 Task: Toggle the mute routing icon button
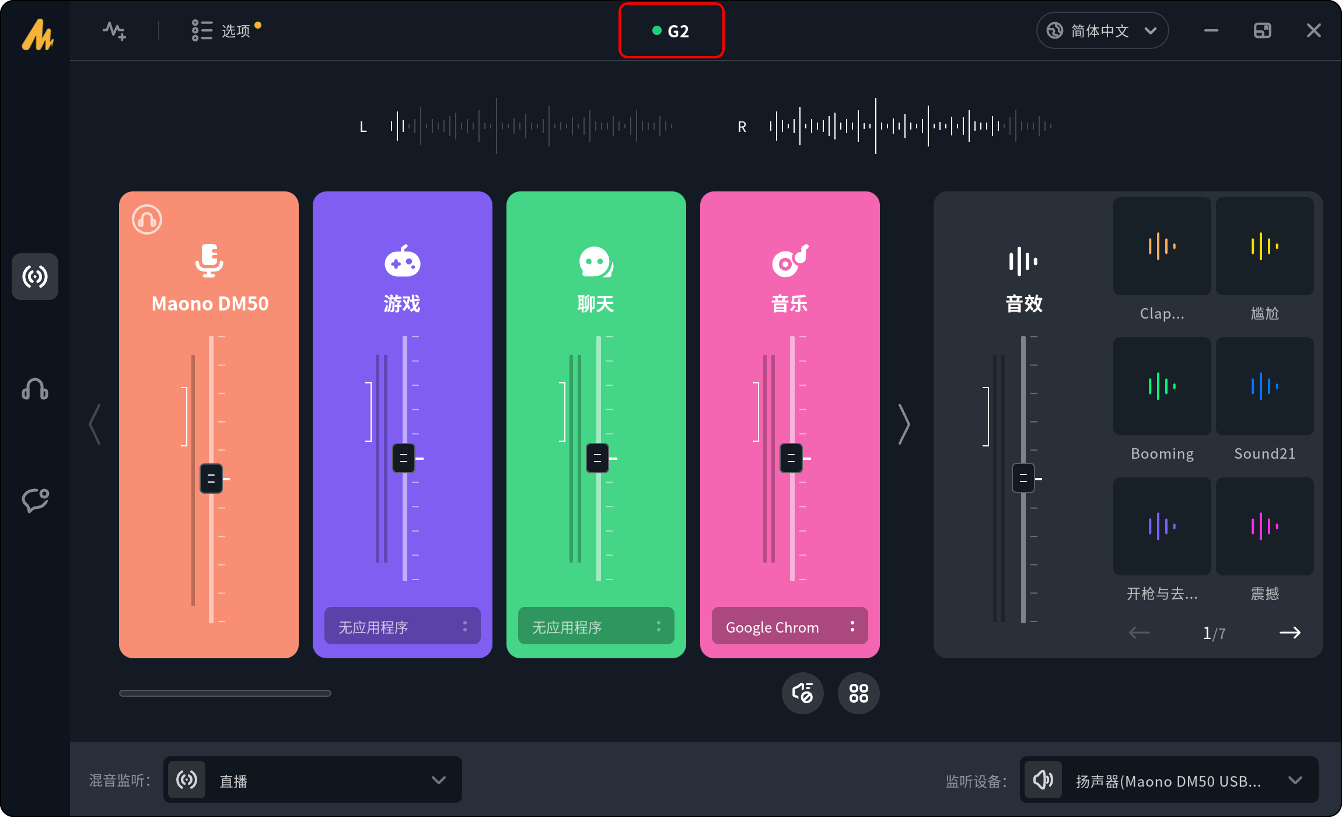(x=802, y=693)
